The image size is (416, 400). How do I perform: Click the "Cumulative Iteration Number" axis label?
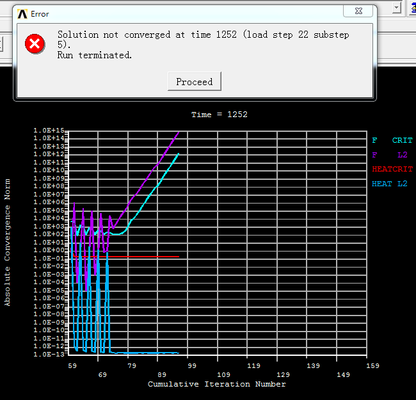[x=217, y=384]
